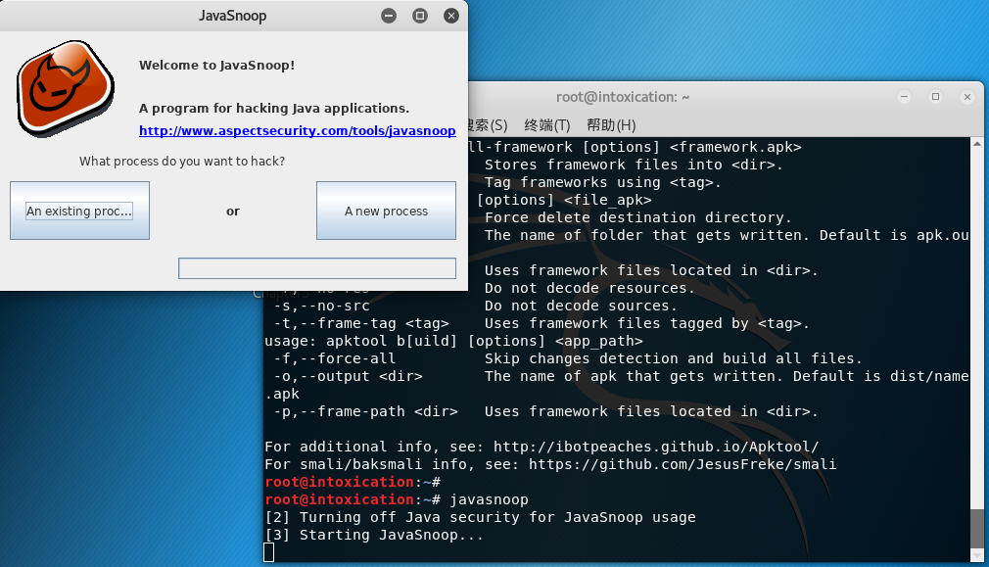Close the root@intoxication terminal window
989x567 pixels.
click(966, 97)
